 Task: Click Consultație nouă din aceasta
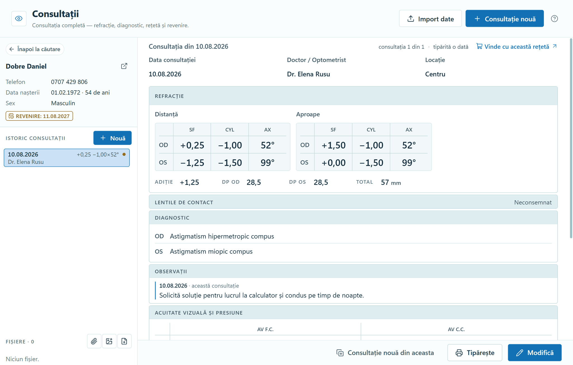click(x=385, y=353)
